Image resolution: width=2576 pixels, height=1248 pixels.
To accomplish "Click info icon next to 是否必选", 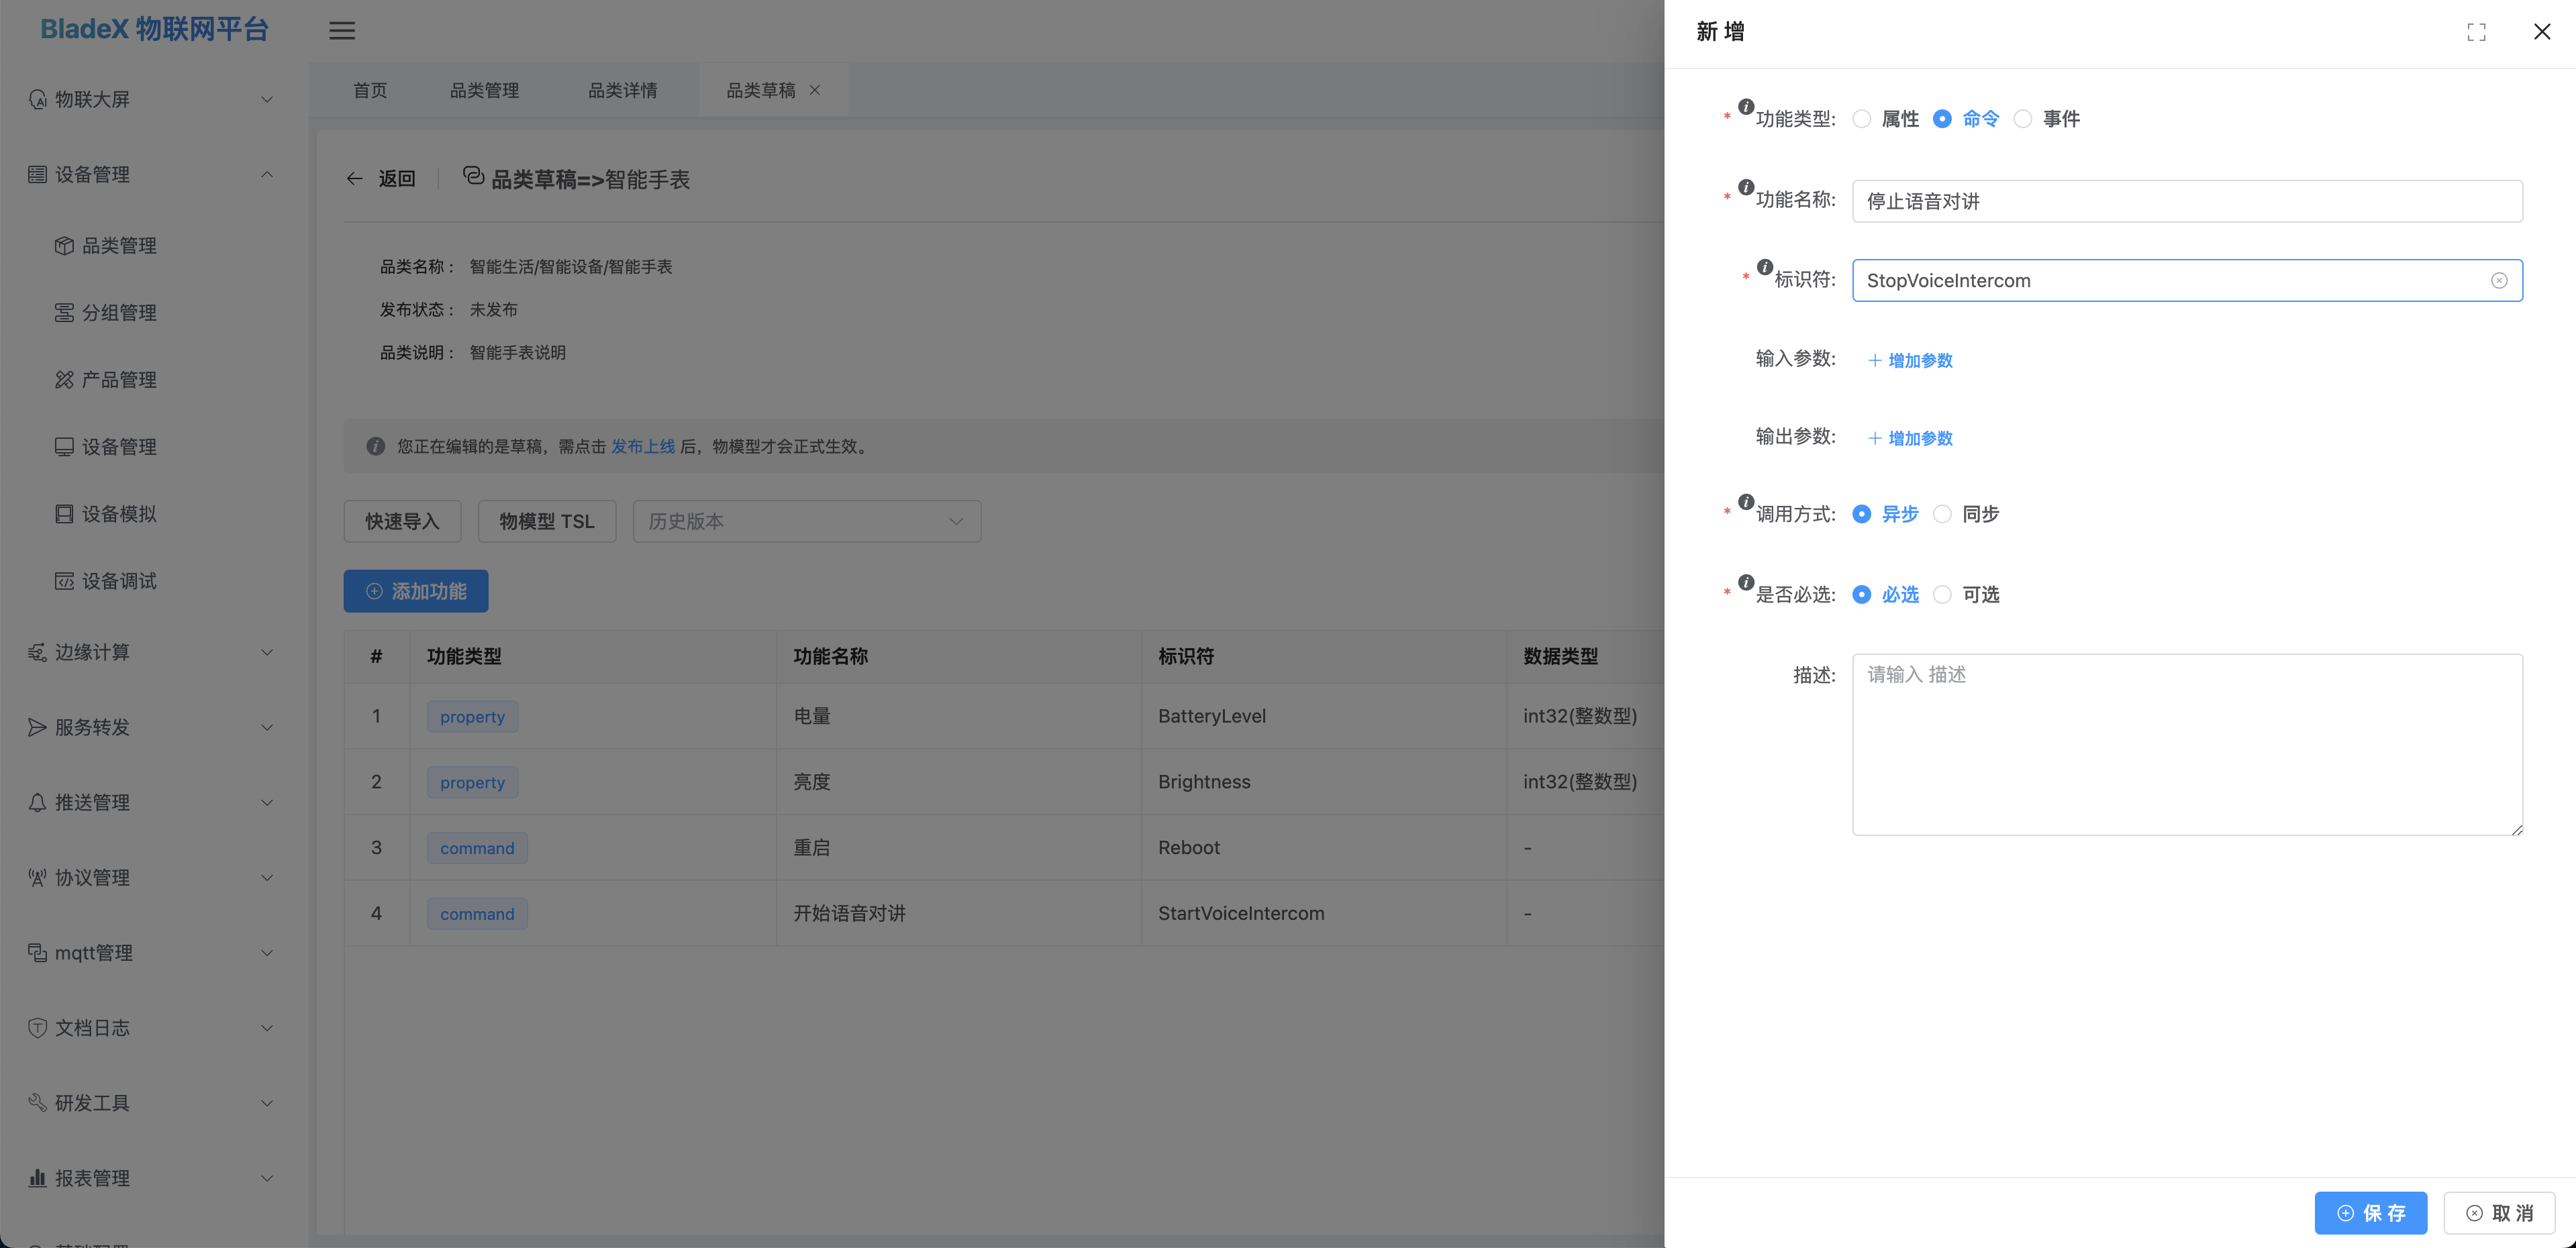I will point(1746,582).
